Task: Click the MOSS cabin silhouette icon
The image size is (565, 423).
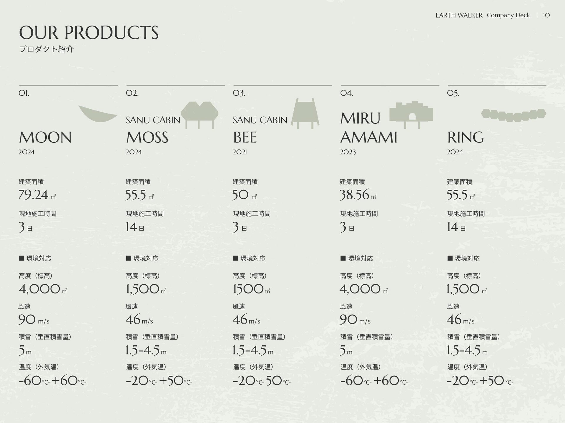Action: [x=200, y=115]
